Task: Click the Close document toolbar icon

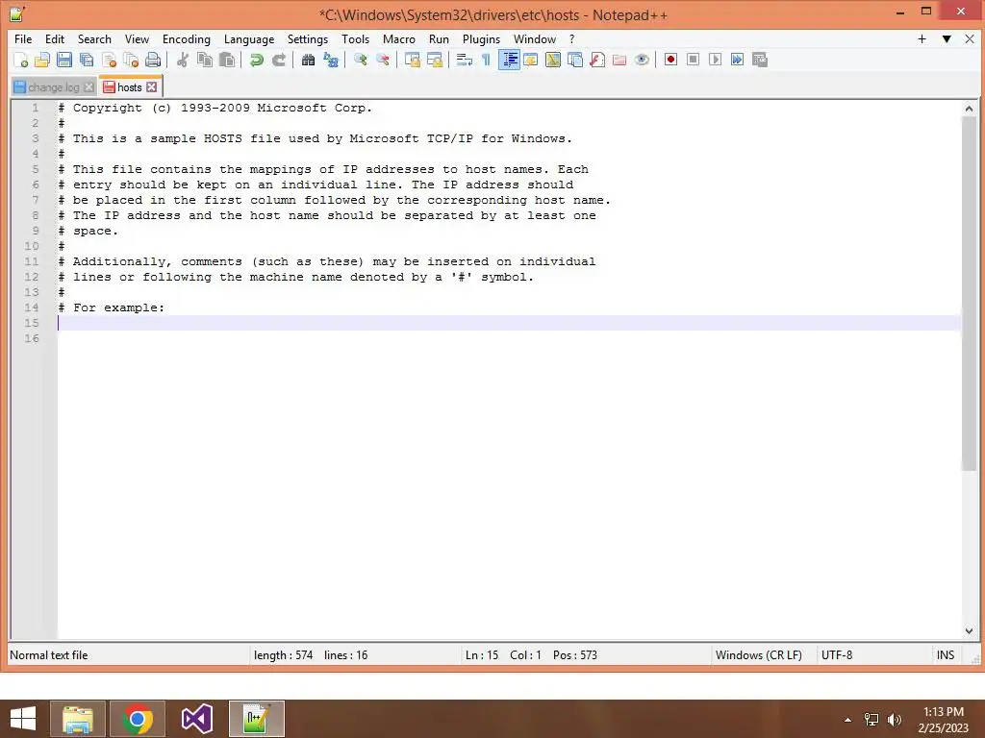Action: click(109, 60)
